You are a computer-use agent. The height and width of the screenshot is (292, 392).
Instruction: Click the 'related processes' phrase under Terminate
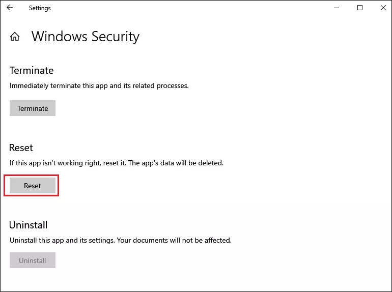(160, 85)
